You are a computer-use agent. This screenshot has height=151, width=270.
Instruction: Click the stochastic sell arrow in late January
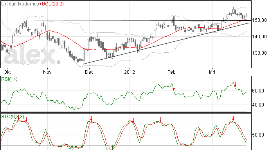tap(160, 119)
